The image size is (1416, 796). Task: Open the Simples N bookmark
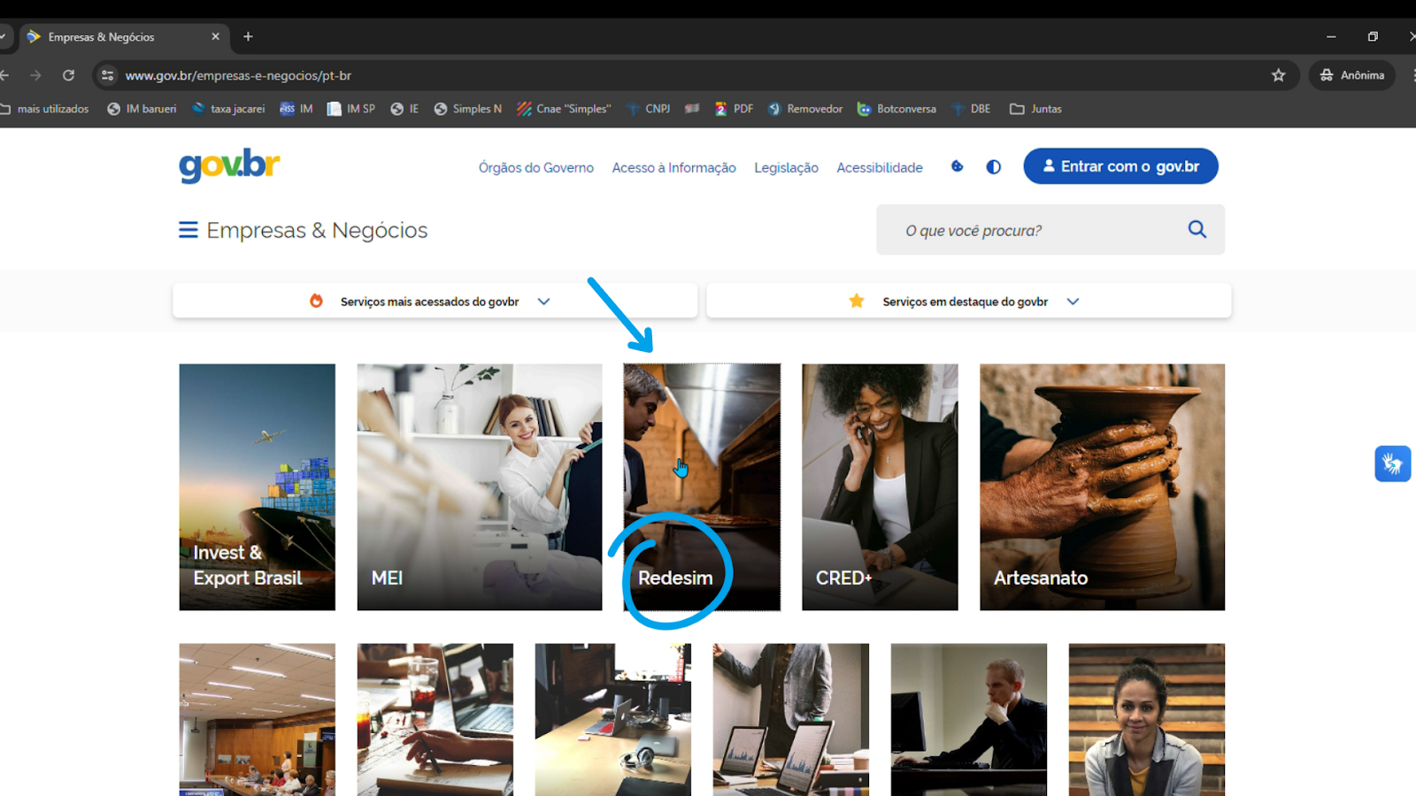467,109
